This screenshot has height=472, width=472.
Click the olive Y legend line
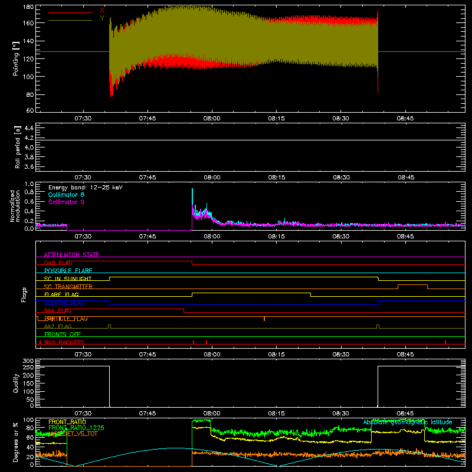pyautogui.click(x=70, y=21)
